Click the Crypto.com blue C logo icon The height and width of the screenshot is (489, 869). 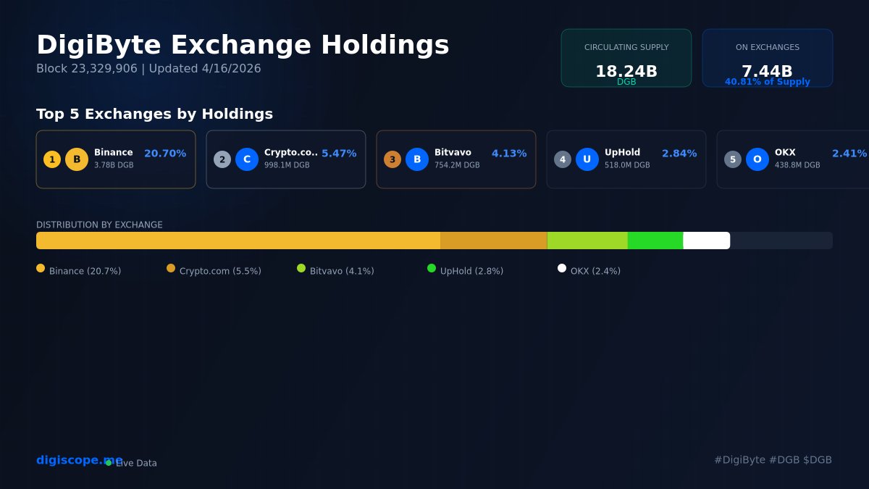pyautogui.click(x=247, y=159)
